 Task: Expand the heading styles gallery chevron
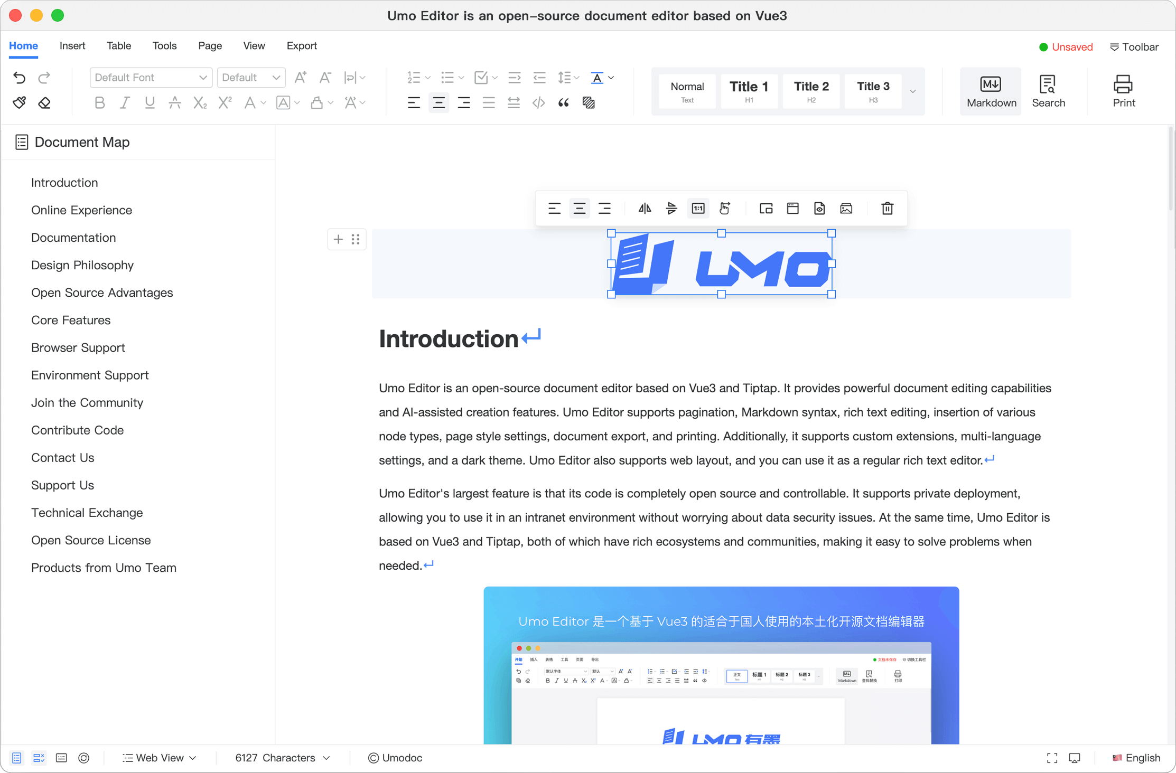click(912, 91)
